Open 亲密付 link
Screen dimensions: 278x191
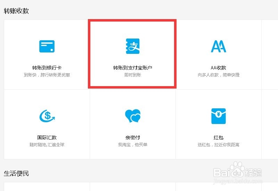(x=133, y=138)
